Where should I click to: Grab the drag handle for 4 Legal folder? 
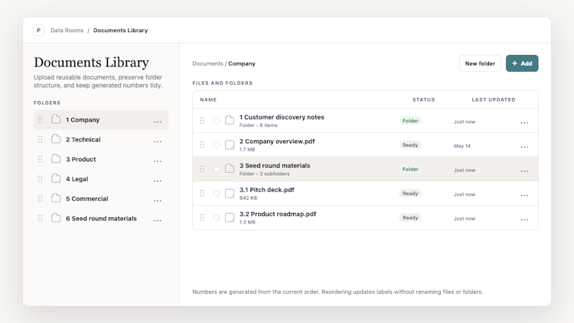click(41, 179)
